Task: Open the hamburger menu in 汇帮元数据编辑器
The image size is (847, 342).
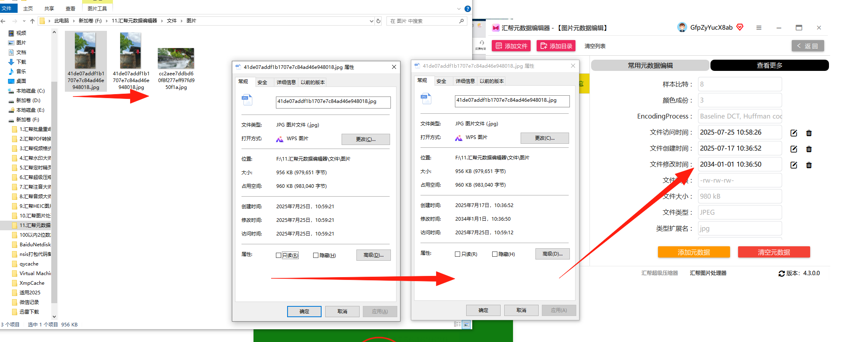Action: click(x=758, y=28)
